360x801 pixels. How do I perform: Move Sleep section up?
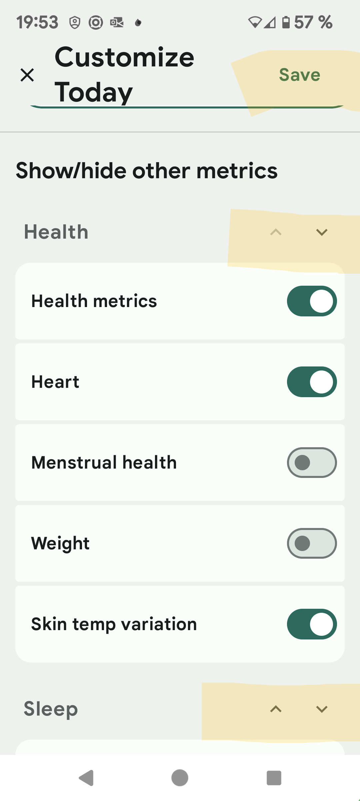276,709
